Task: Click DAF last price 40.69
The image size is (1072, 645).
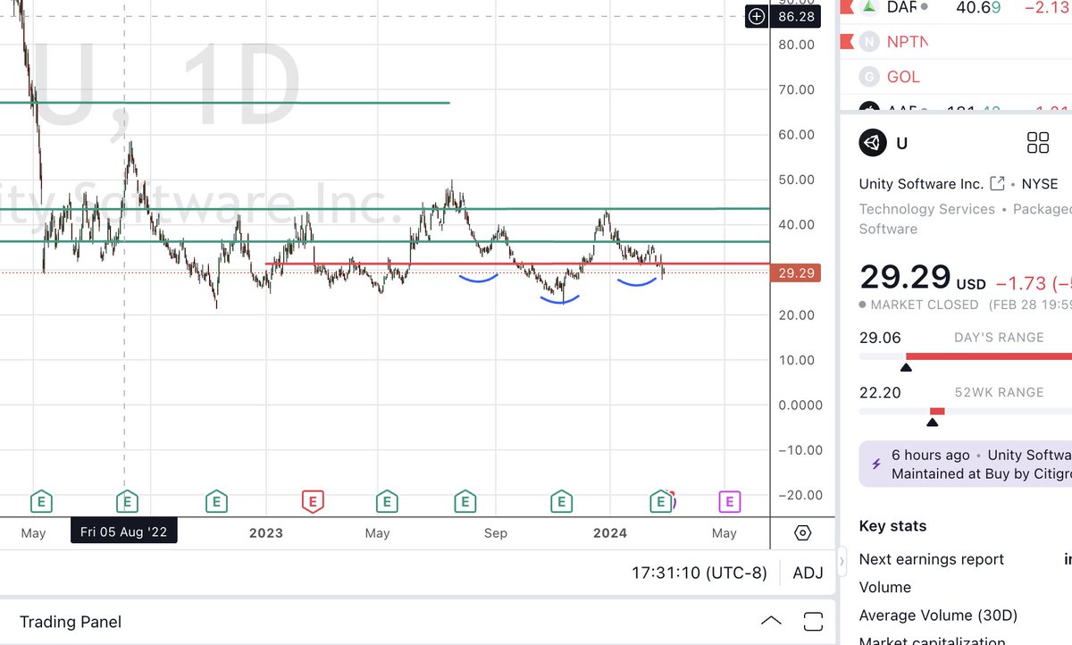Action: click(978, 7)
